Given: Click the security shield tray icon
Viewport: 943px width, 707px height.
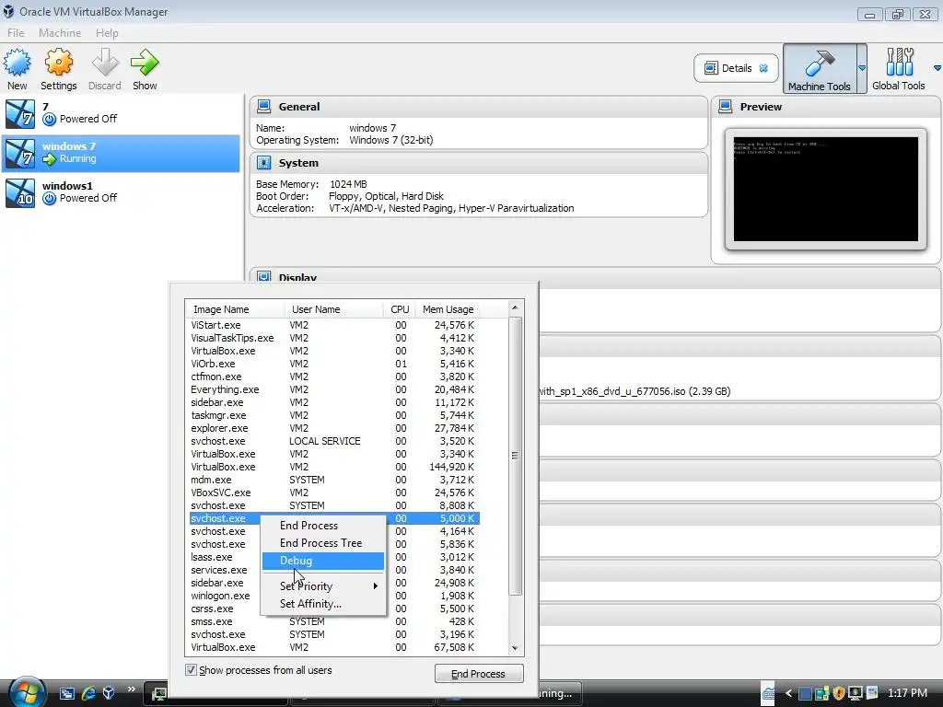Looking at the screenshot, I should tap(838, 693).
